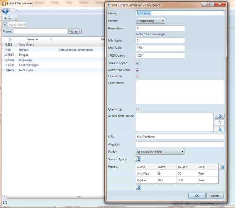
Task: Uncheck the Scale Cropped checkbox
Action: click(x=137, y=63)
